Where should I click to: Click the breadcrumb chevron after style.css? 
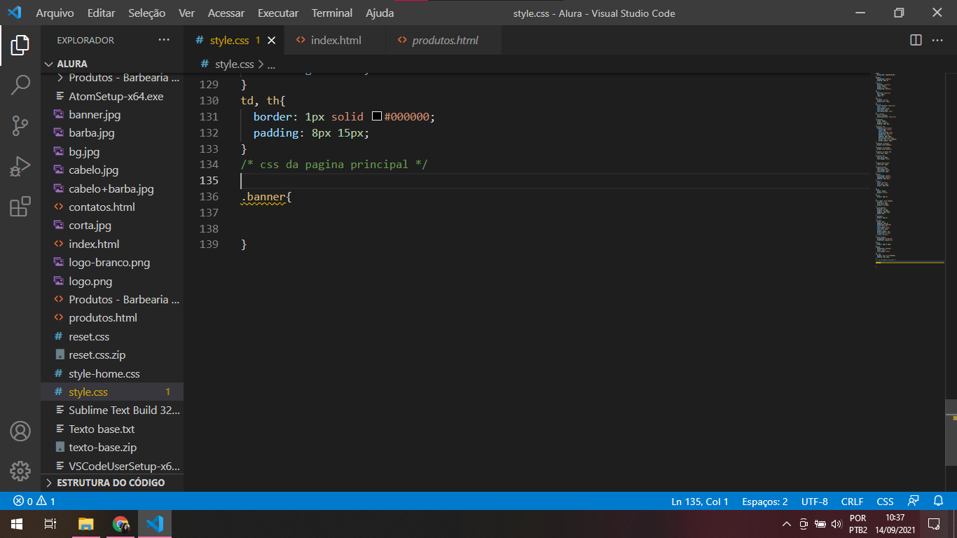click(261, 64)
